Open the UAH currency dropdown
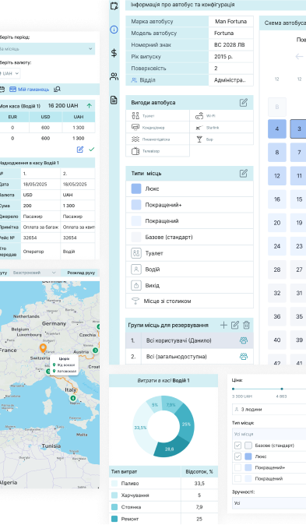306x525 pixels. coord(9,73)
